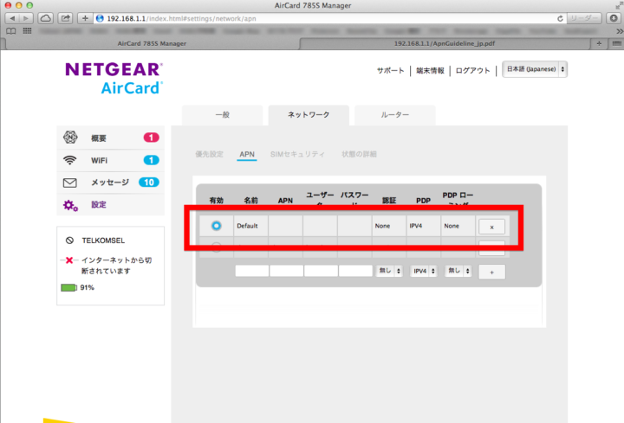The width and height of the screenshot is (624, 423).
Task: Click the WiFi signal icon in sidebar
Action: pyautogui.click(x=71, y=160)
